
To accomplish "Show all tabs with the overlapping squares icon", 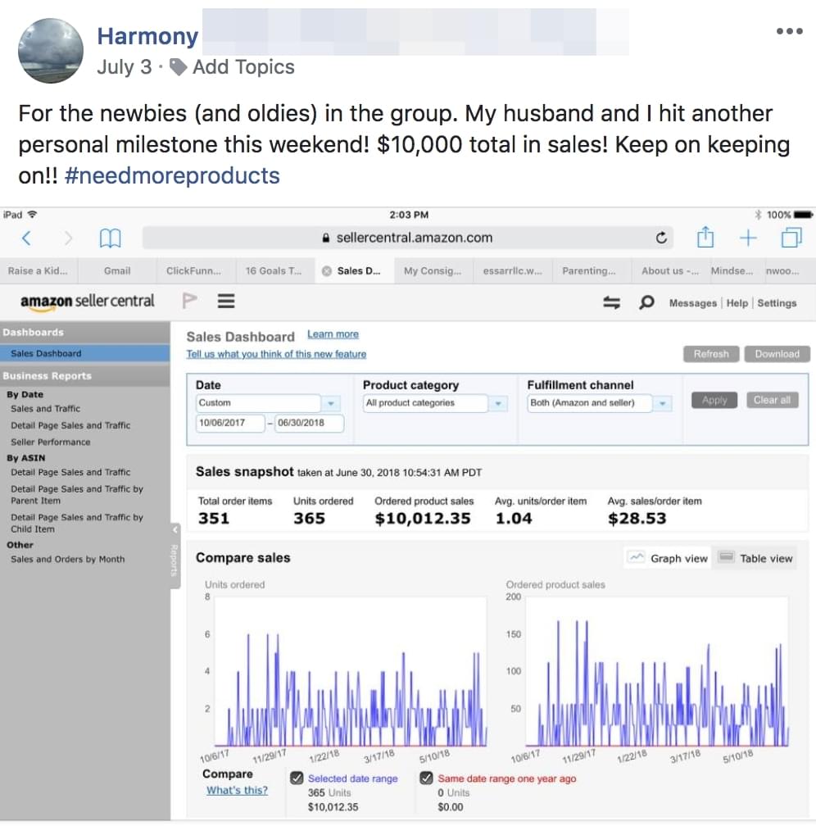I will pos(791,238).
